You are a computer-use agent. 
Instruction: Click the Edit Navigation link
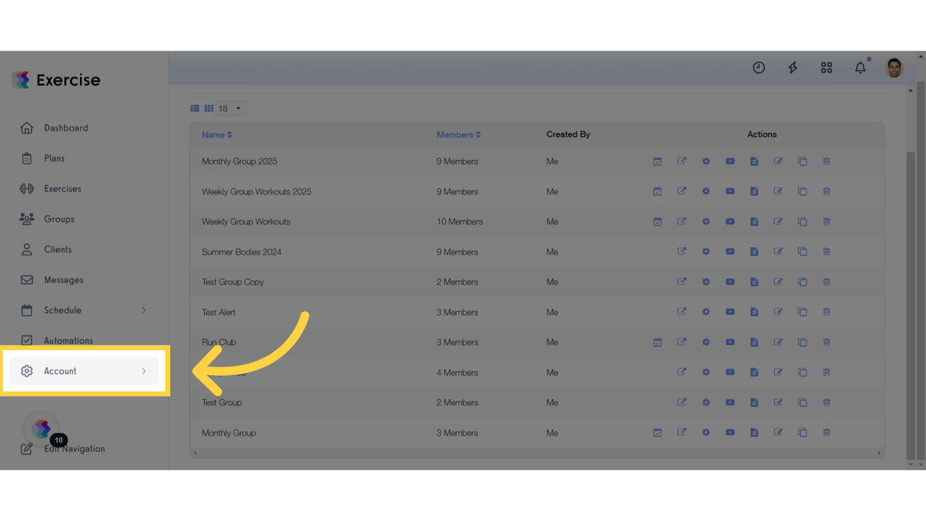75,449
